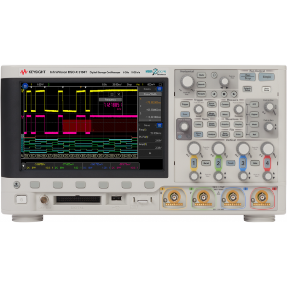Push the Display key
The height and width of the screenshot is (287, 287).
click(238, 124)
